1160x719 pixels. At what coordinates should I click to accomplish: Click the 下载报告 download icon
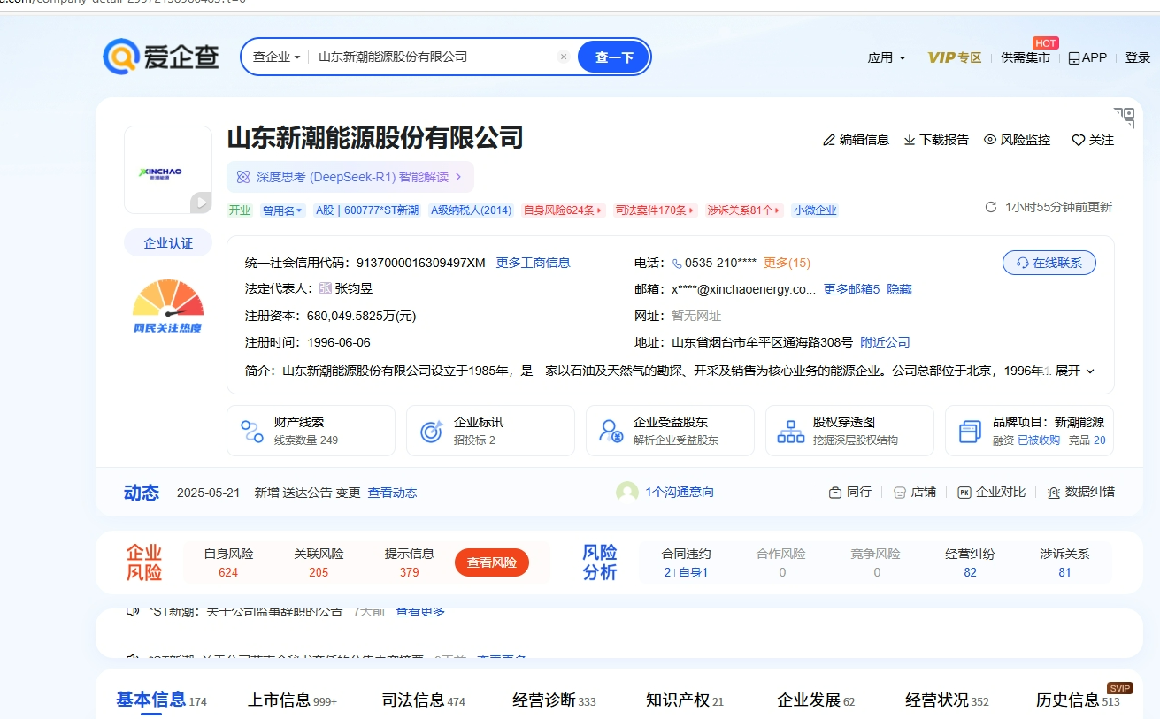(x=910, y=140)
